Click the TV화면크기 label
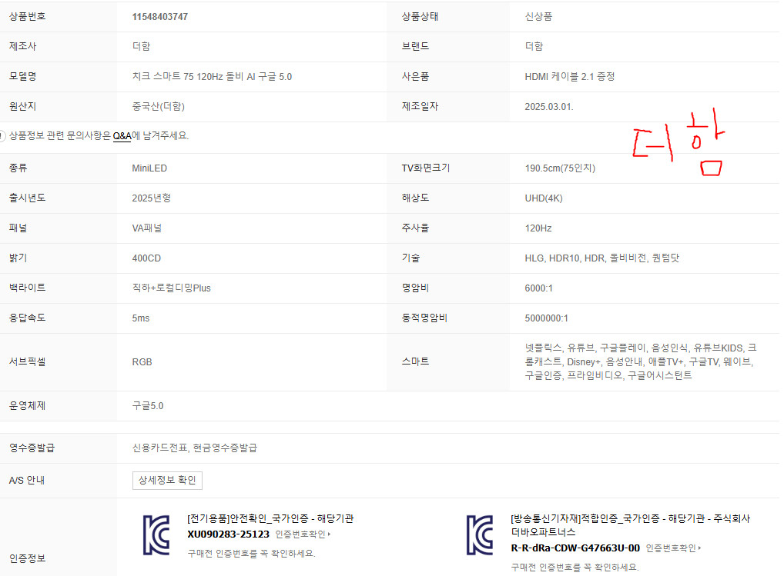Viewport: 784px width, 576px height. pyautogui.click(x=425, y=168)
